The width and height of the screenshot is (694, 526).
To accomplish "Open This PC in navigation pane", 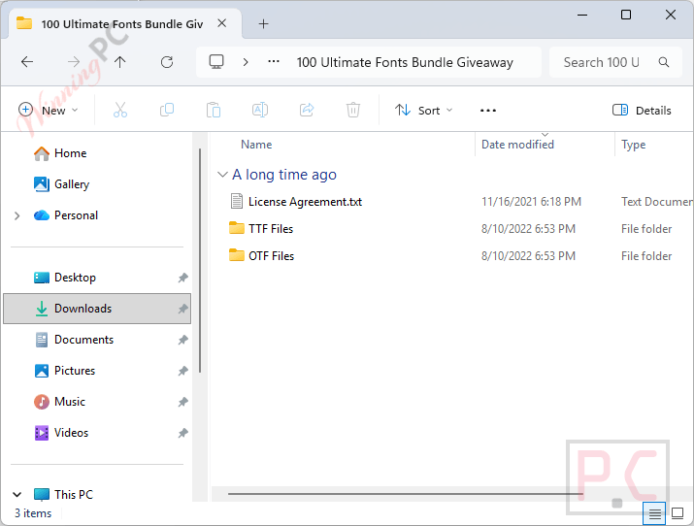I will pos(74,495).
